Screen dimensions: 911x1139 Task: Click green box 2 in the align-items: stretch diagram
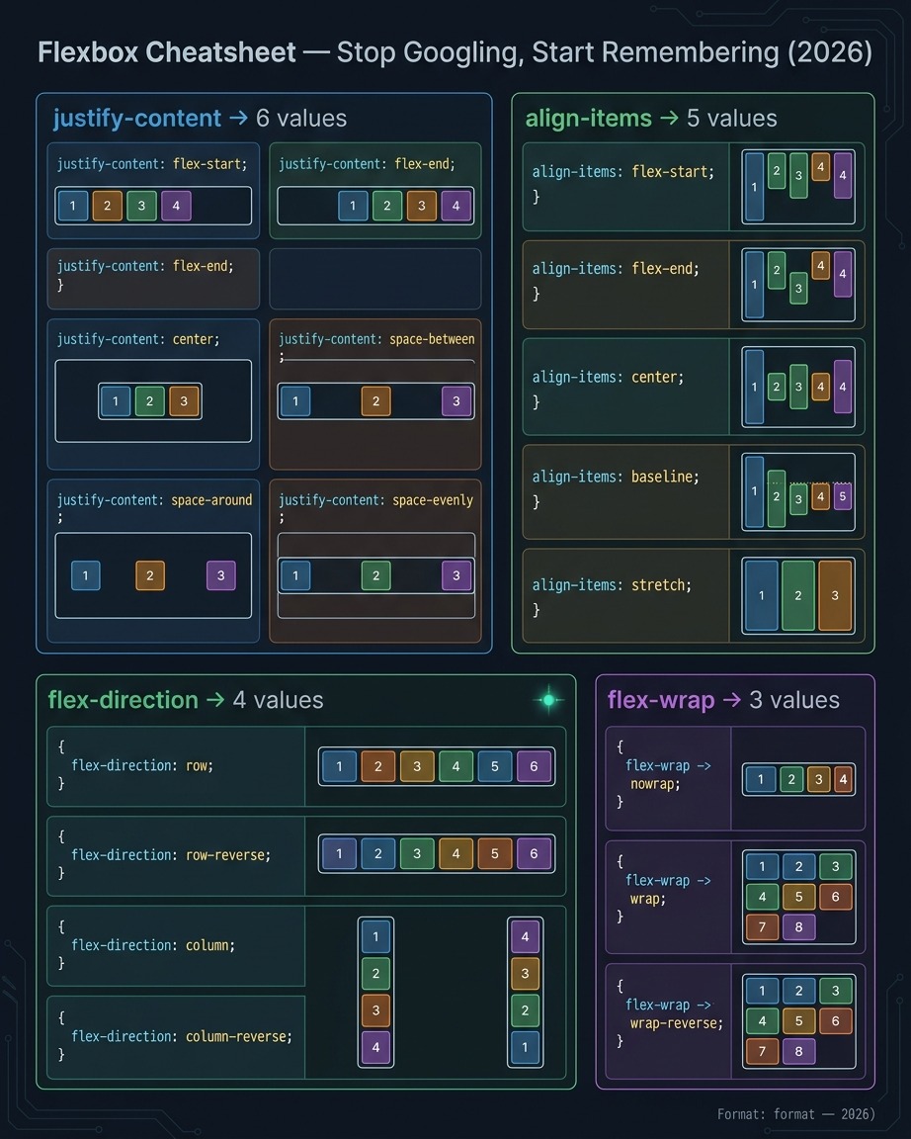pyautogui.click(x=797, y=595)
